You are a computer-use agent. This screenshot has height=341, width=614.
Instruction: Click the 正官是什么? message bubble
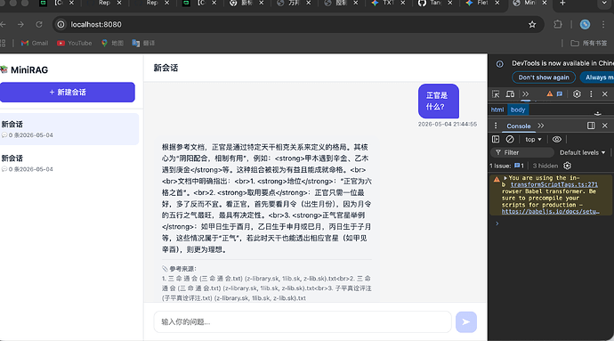(x=438, y=101)
